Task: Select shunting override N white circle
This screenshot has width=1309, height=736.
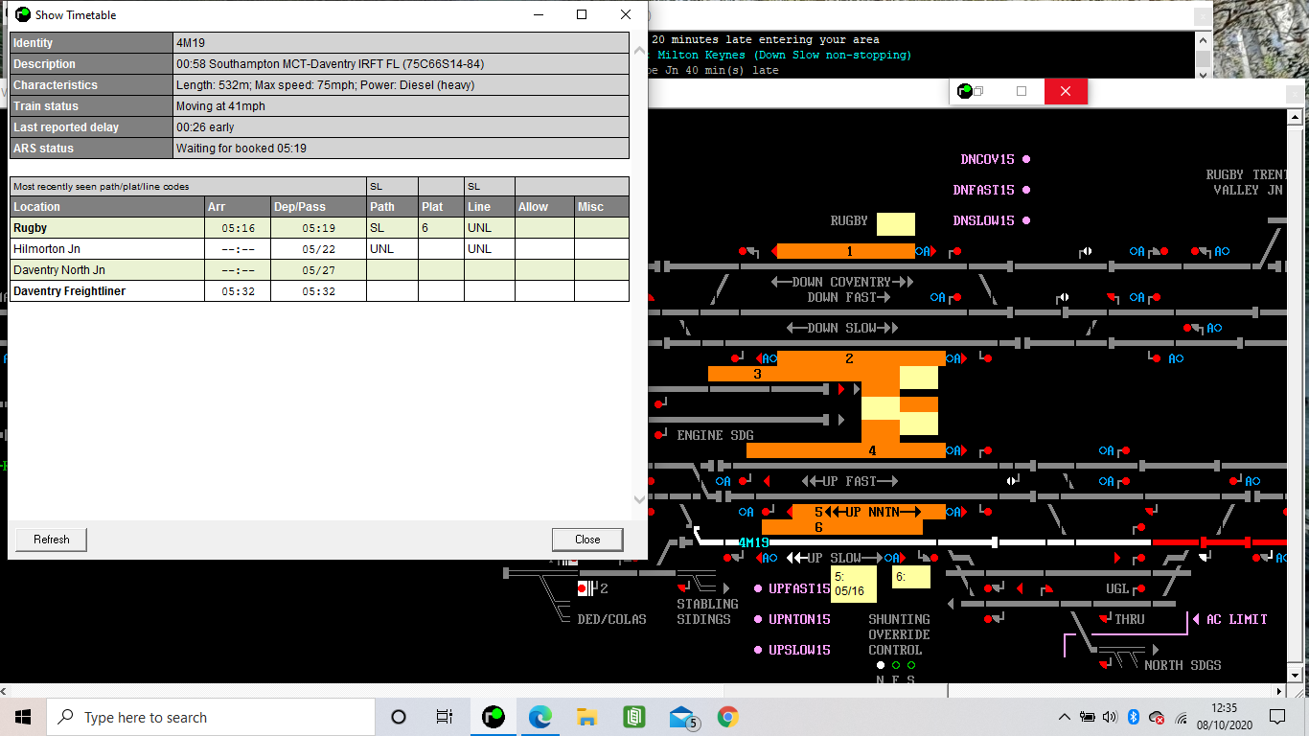Action: point(881,665)
